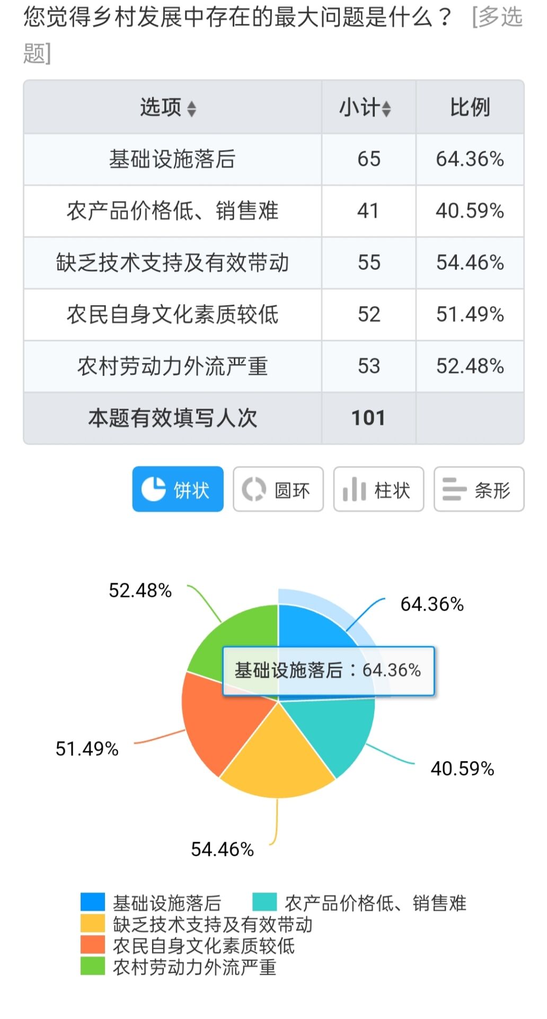Viewport: 547px width, 1019px height.
Task: Toggle the yellow 缺乏技术支持及有效带动 legend swatch
Action: coord(93,924)
